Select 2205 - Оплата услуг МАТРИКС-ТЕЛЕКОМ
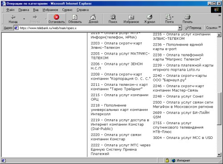 pos(120,56)
